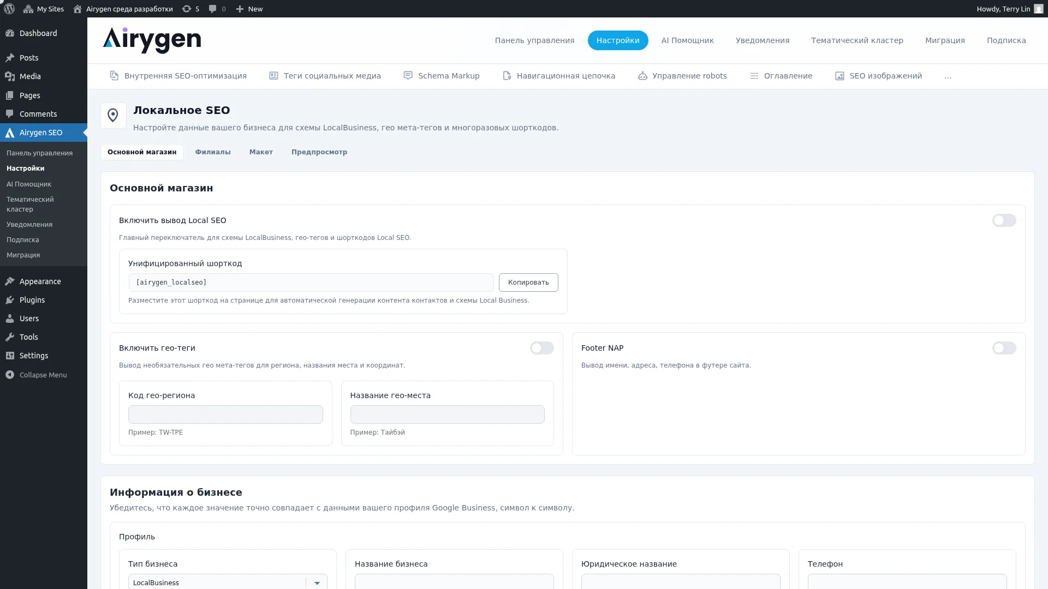Expand more settings via ellipsis
This screenshot has width=1048, height=589.
pyautogui.click(x=948, y=76)
